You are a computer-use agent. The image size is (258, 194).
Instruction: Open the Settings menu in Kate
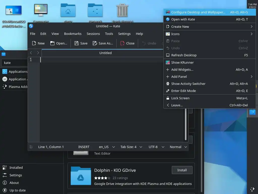[124, 34]
